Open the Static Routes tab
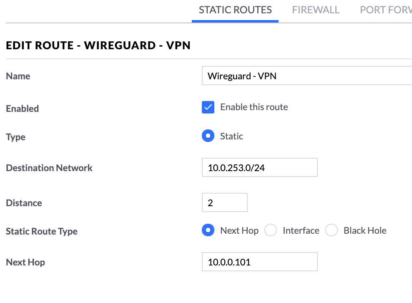The height and width of the screenshot is (303, 412). coord(235,10)
